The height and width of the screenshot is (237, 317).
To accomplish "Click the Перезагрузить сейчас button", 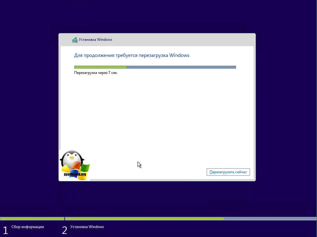I will pos(228,172).
